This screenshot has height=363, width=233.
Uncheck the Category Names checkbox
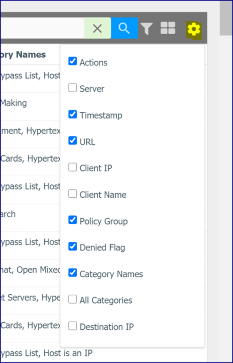pos(73,273)
